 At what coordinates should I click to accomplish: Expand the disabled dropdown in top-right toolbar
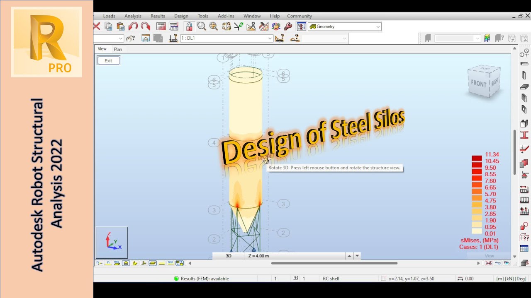click(x=458, y=38)
